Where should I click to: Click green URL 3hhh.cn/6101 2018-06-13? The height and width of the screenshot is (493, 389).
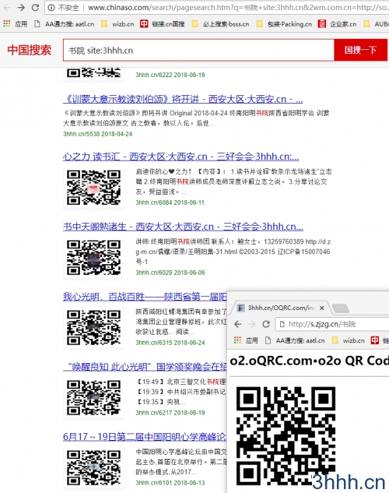coord(170,483)
